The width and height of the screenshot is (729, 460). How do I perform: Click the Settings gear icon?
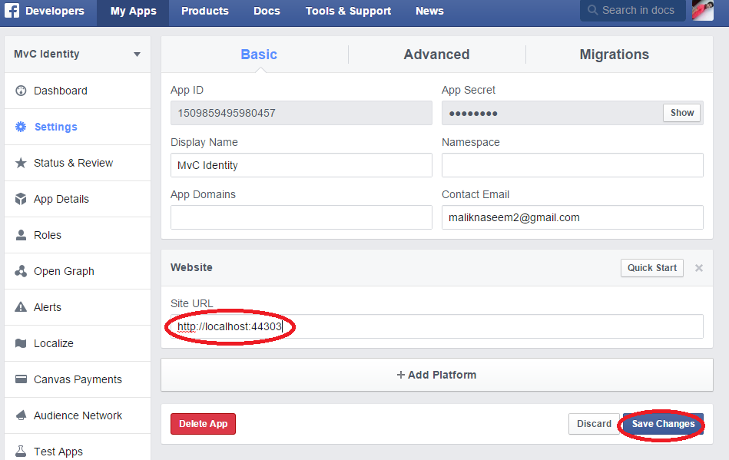(21, 127)
